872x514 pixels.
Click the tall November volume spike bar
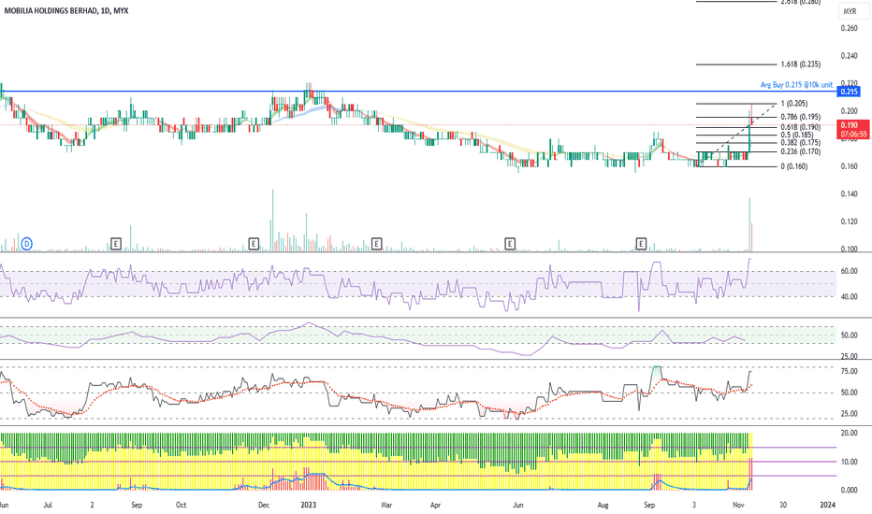tap(749, 224)
